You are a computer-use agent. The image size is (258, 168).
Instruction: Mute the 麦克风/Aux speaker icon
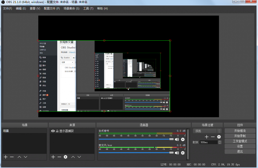point(177,153)
